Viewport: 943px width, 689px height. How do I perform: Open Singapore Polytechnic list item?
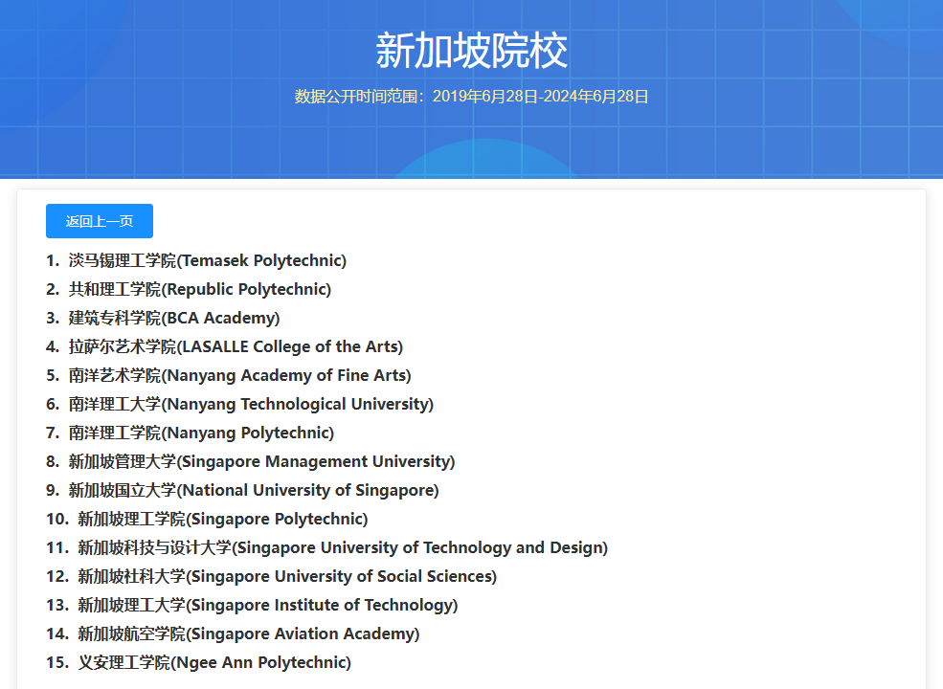pyautogui.click(x=222, y=519)
